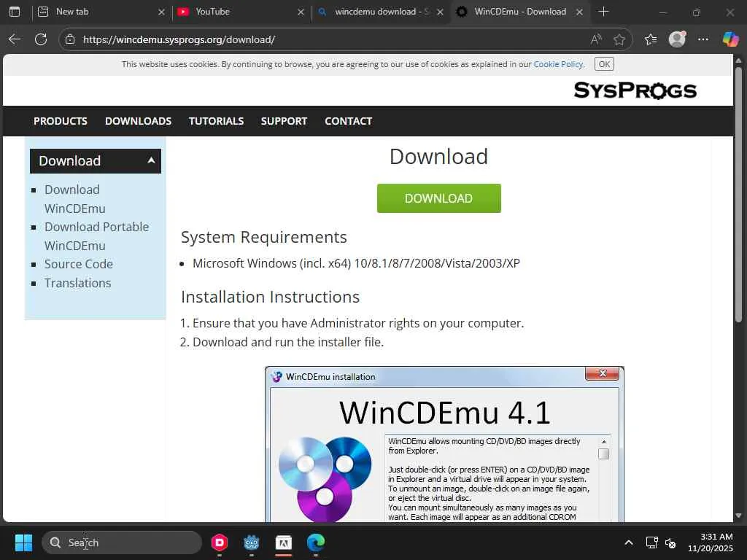Show hidden system tray icons chevron
The height and width of the screenshot is (560, 747).
[x=629, y=542]
